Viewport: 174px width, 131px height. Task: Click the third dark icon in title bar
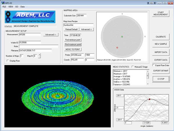pyautogui.click(x=155, y=3)
